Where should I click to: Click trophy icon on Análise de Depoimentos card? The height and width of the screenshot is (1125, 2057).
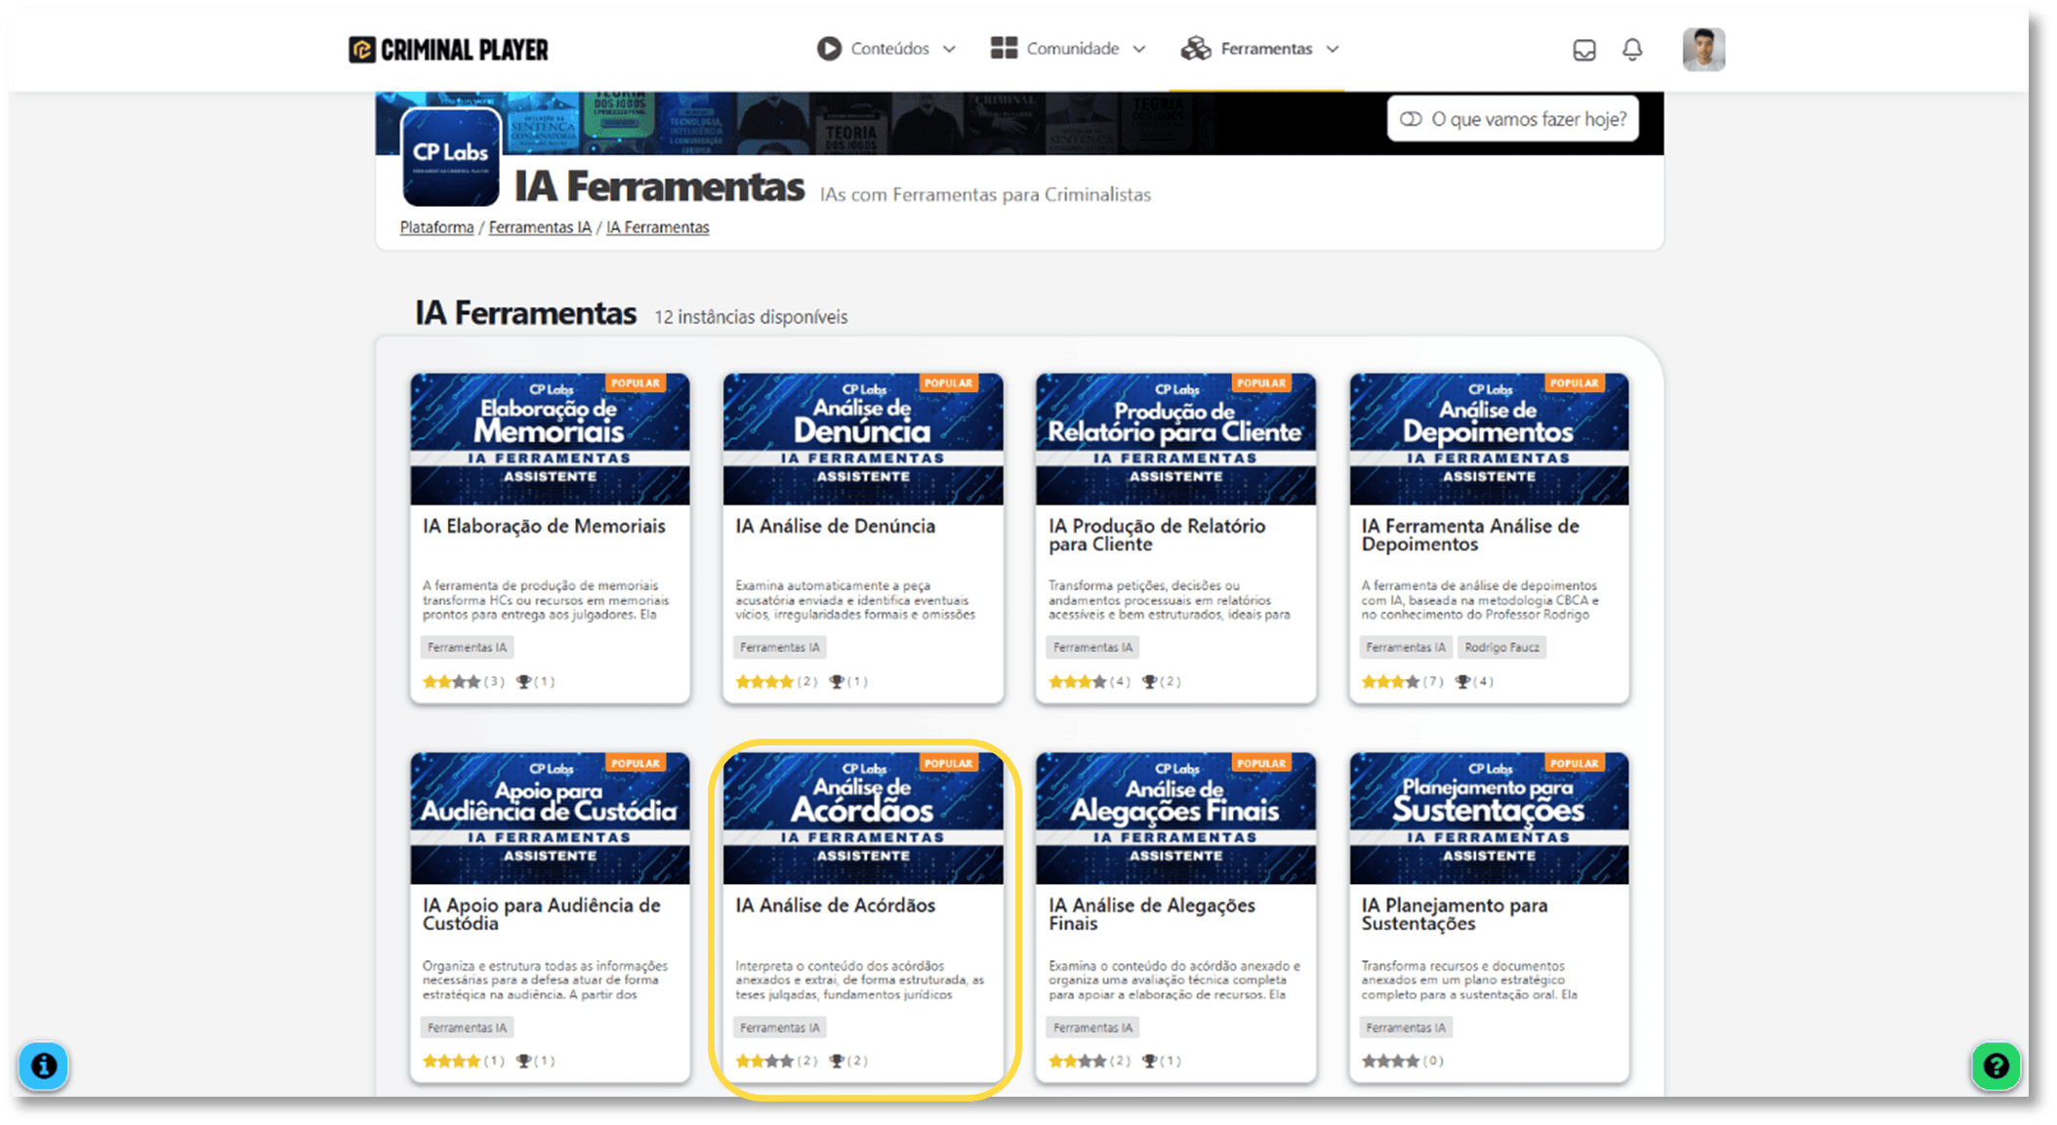1462,682
